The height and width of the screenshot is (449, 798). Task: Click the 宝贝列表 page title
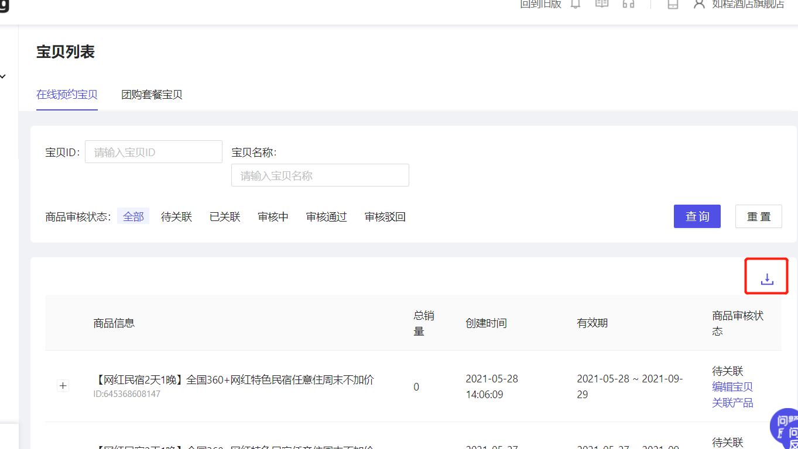tap(66, 52)
